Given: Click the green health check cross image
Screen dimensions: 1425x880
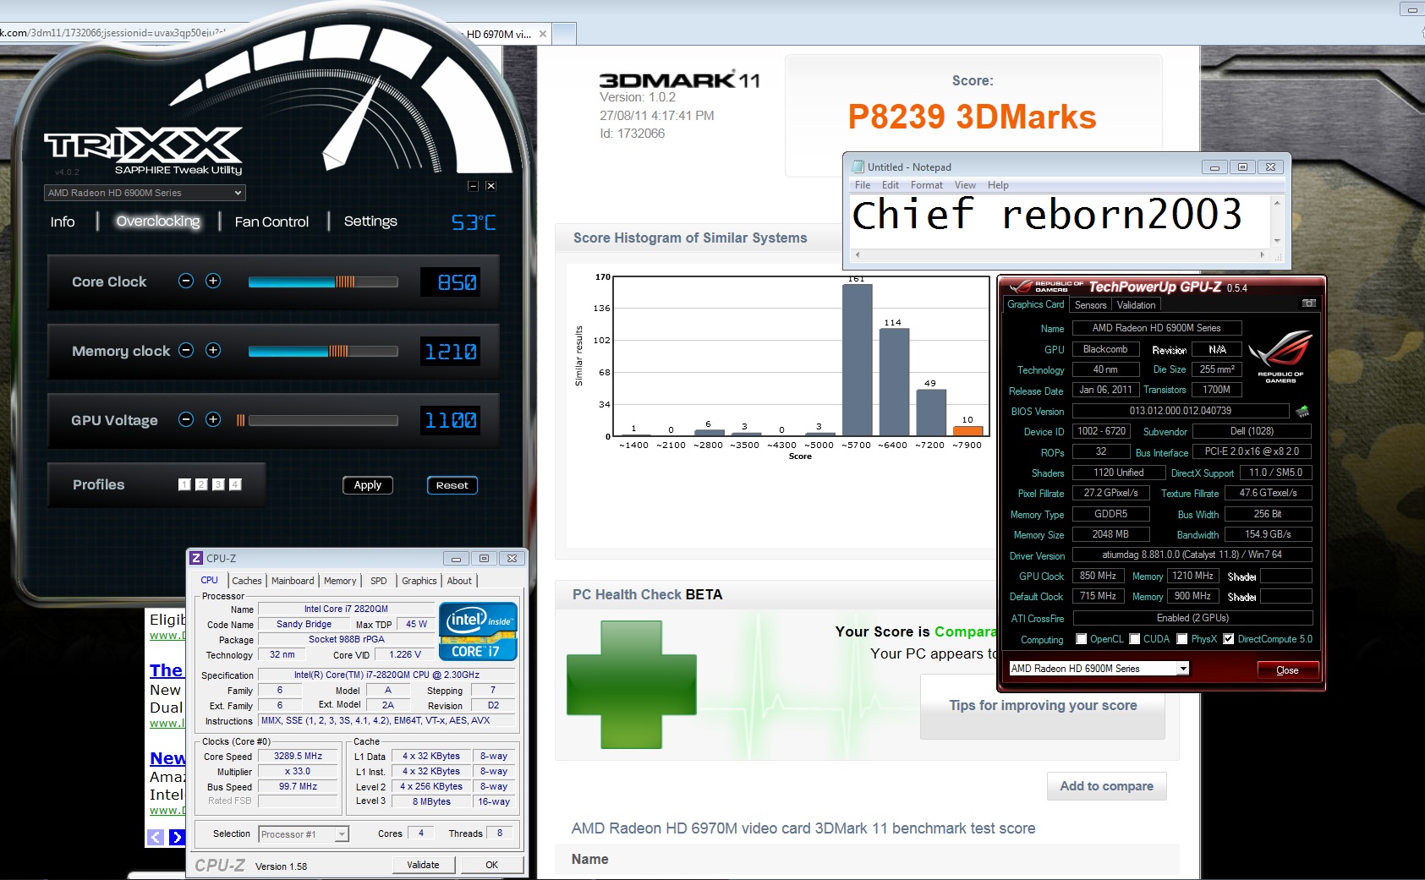Looking at the screenshot, I should click(632, 685).
